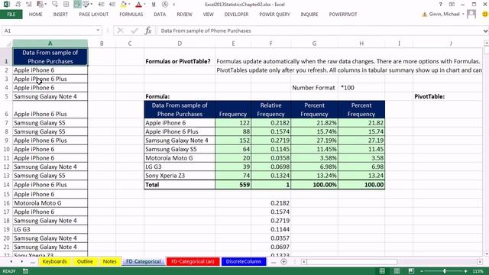The height and width of the screenshot is (275, 489).
Task: Select column G header
Action: tap(314, 44)
